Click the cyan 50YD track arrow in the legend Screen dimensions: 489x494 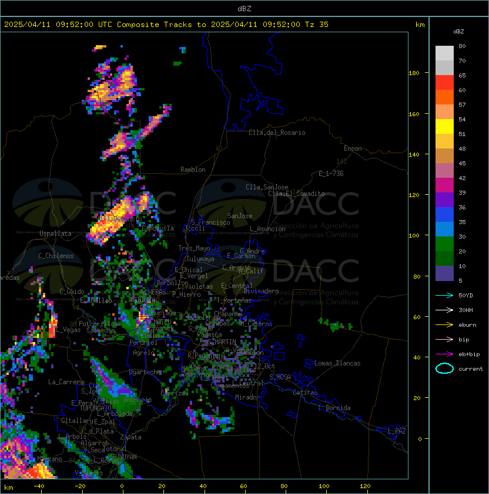(x=444, y=295)
